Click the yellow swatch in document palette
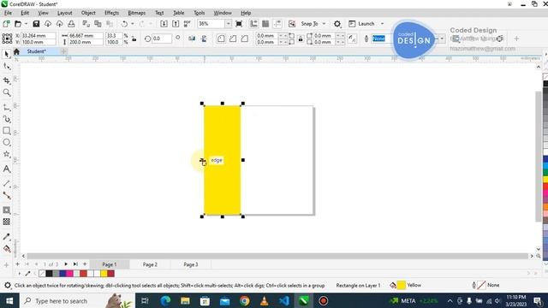The image size is (548, 308). point(104,274)
